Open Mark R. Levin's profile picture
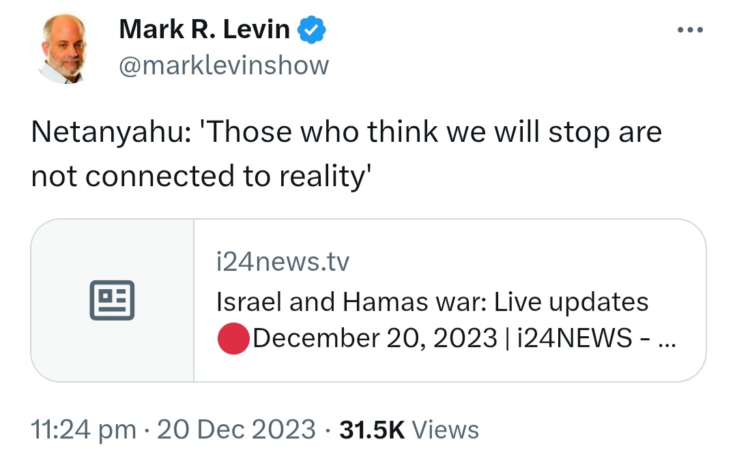 66,49
